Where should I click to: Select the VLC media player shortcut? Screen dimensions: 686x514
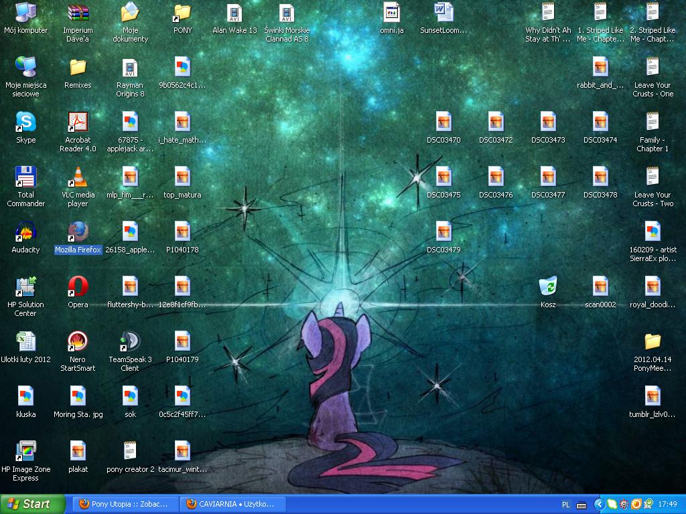coord(78,177)
